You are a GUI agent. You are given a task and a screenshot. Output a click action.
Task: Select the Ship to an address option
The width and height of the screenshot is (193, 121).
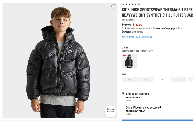point(123,94)
